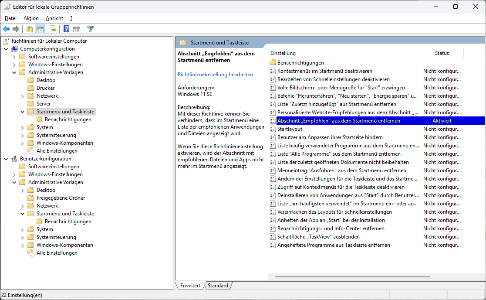Click the Benutzerkonfiguration user icon
Viewport: 486px width, 300px height.
[x=14, y=159]
